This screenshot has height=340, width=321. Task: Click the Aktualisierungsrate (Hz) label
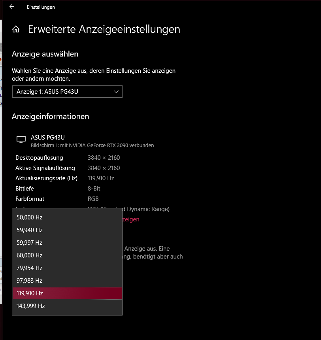[x=46, y=178]
